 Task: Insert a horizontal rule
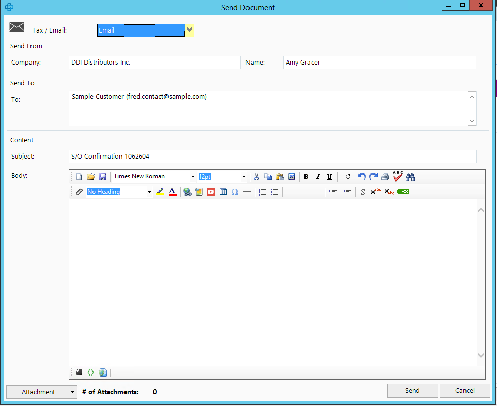pyautogui.click(x=246, y=192)
